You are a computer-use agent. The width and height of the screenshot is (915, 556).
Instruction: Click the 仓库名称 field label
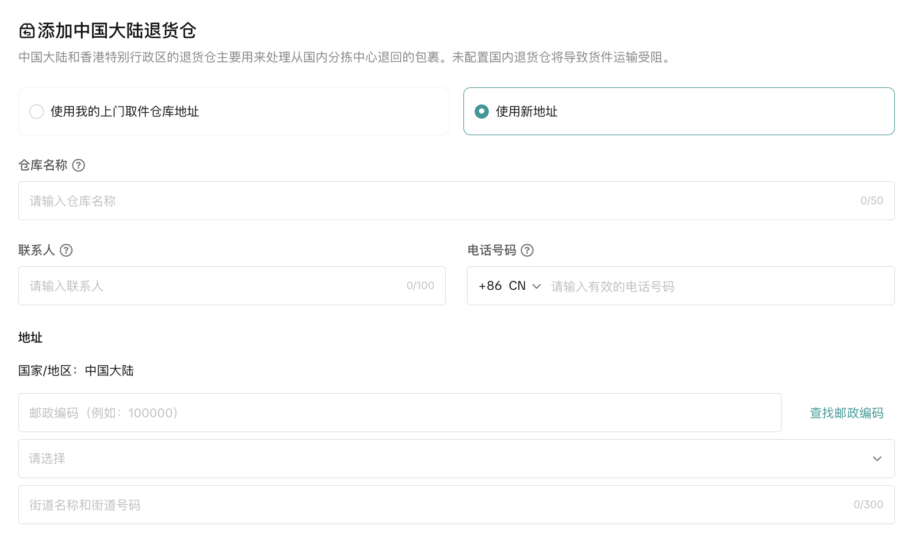(43, 165)
